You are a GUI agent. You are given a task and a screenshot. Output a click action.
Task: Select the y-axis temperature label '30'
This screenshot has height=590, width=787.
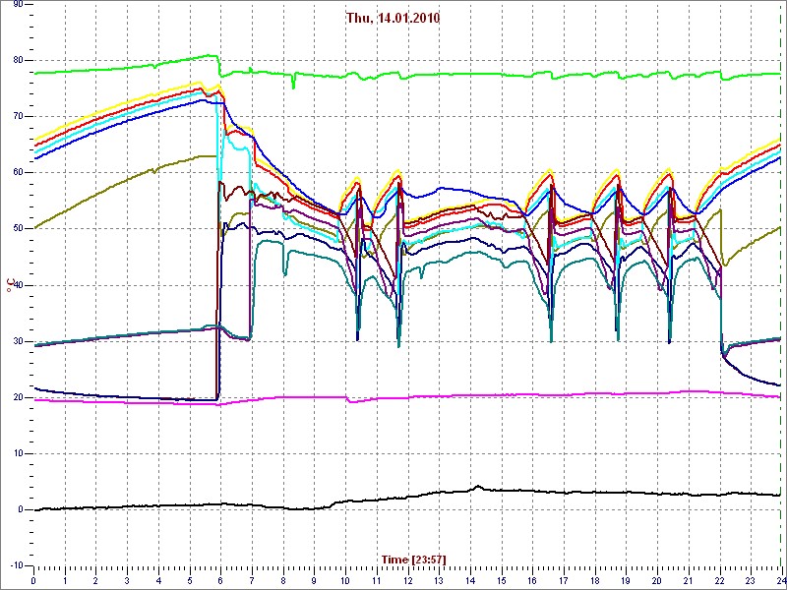[x=18, y=341]
